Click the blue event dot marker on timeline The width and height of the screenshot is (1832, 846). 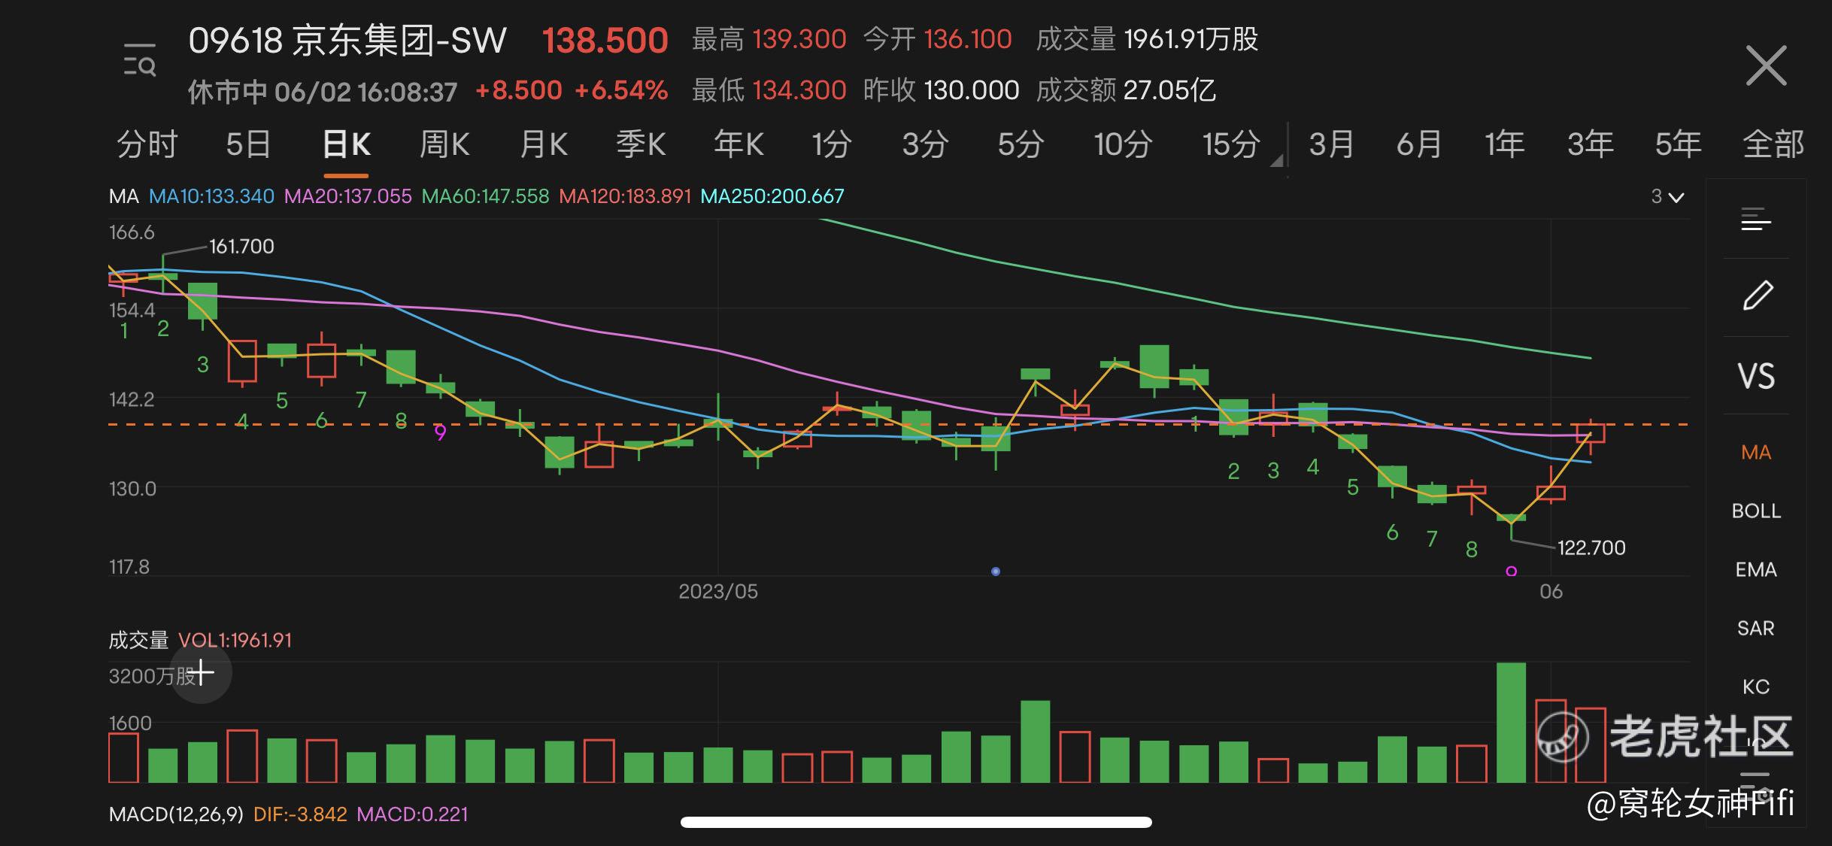tap(996, 572)
